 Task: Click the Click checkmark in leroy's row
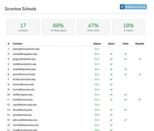pyautogui.click(x=126, y=110)
